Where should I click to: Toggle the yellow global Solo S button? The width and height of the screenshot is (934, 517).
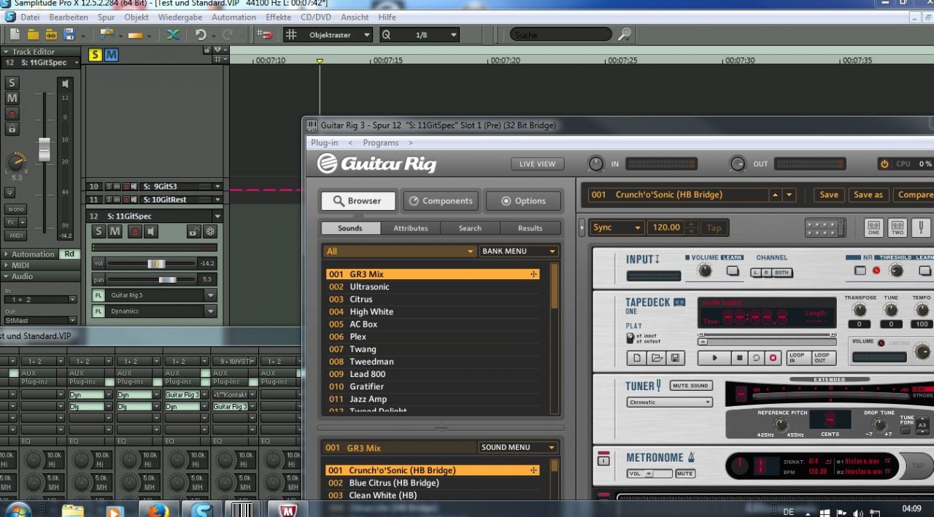click(96, 55)
